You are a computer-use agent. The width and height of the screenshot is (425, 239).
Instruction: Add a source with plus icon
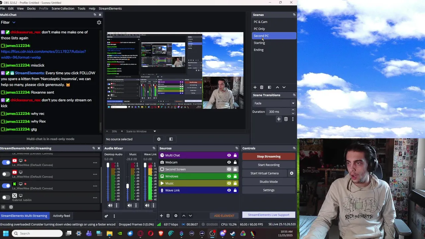(x=161, y=216)
